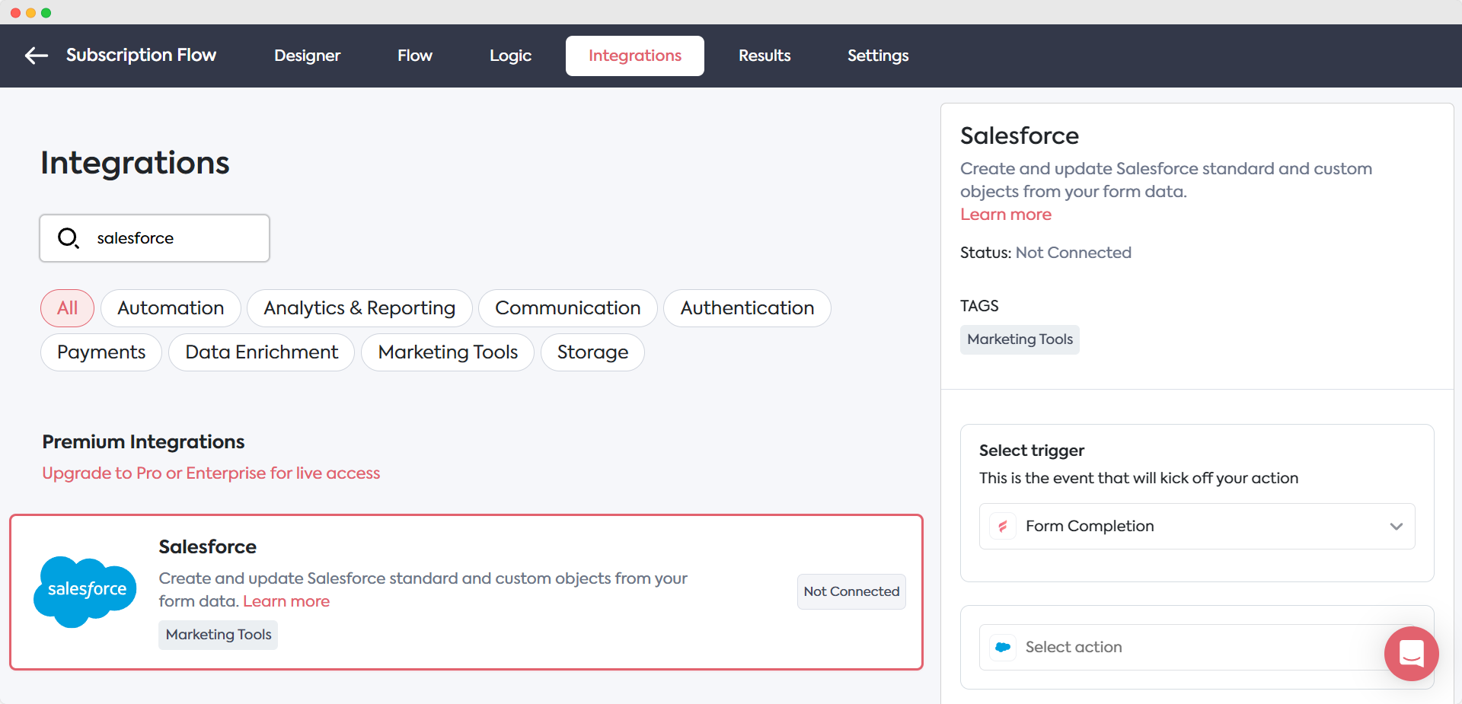Click the back arrow beside Subscription Flow
Viewport: 1462px width, 704px height.
click(x=35, y=56)
